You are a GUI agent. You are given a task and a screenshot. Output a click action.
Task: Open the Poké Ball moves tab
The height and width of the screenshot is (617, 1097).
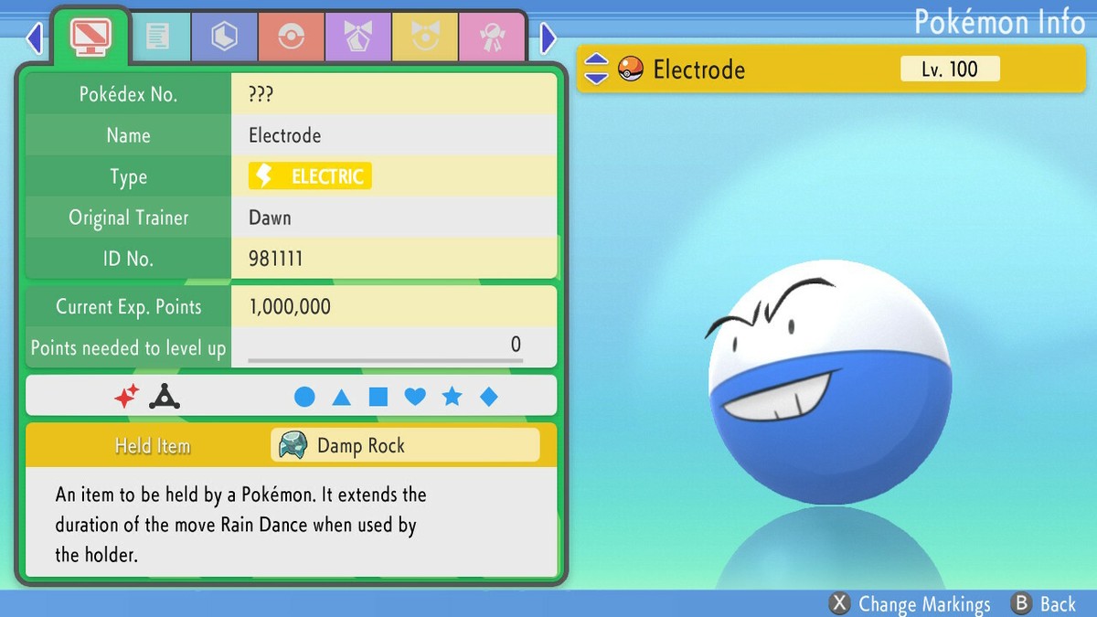tap(291, 37)
